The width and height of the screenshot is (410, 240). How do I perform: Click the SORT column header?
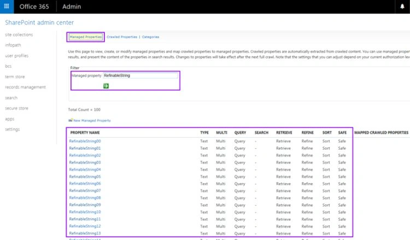click(327, 132)
